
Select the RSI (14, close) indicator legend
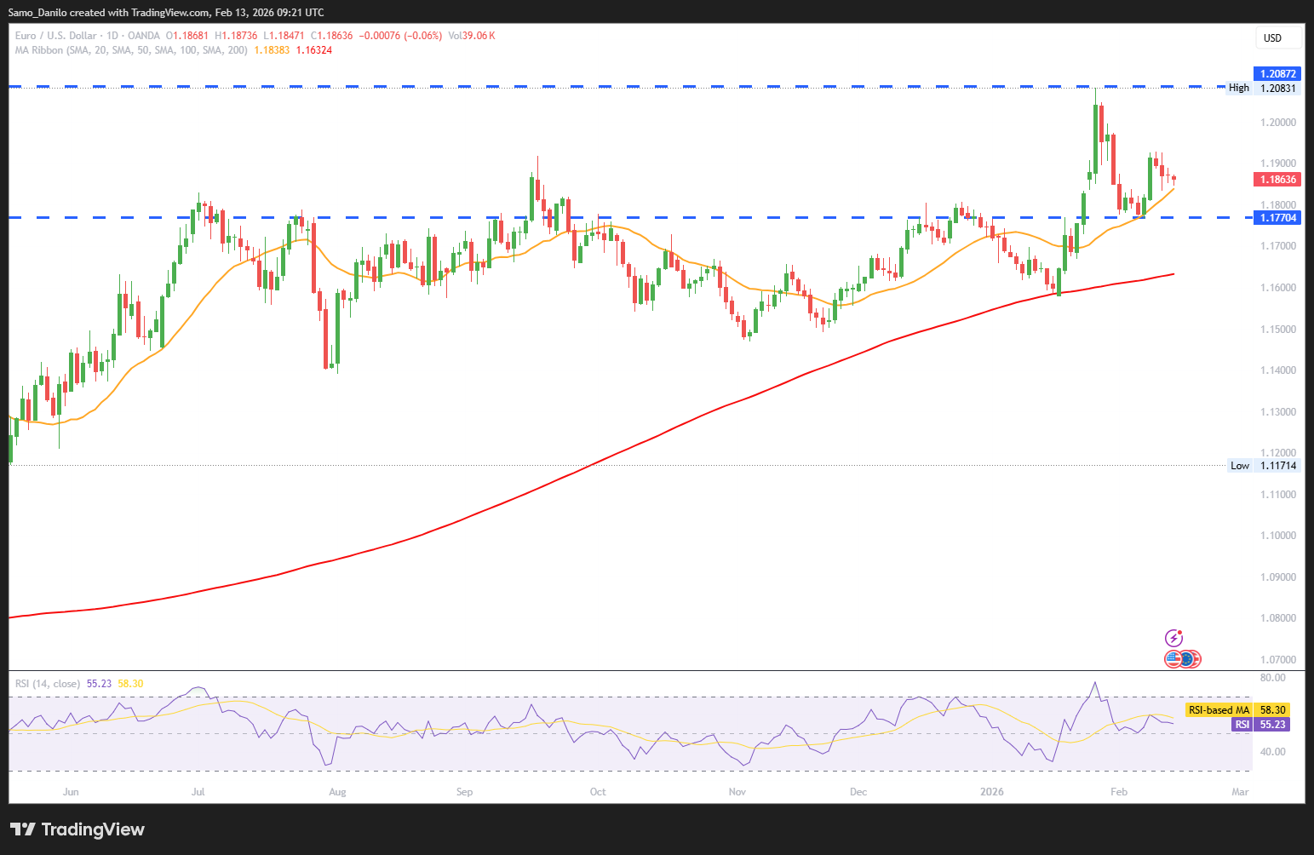pyautogui.click(x=48, y=684)
